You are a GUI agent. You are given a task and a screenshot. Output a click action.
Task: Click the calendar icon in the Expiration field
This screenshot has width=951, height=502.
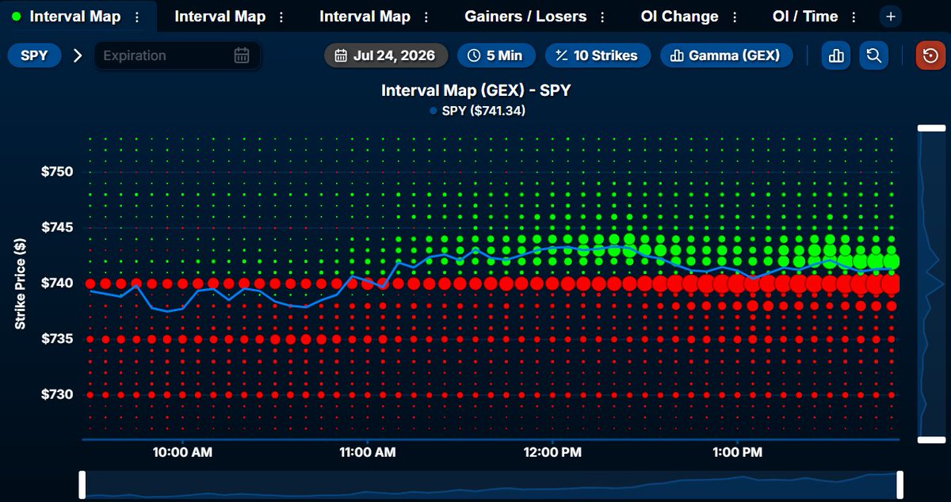coord(242,55)
